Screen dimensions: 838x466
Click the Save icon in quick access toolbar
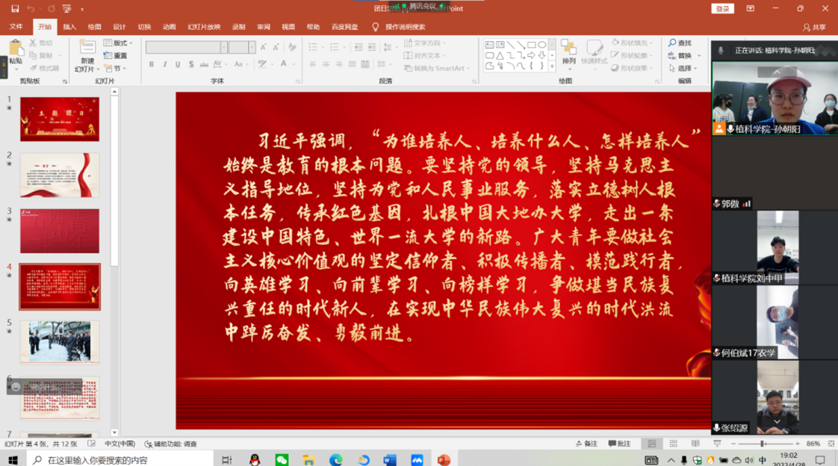click(x=15, y=9)
